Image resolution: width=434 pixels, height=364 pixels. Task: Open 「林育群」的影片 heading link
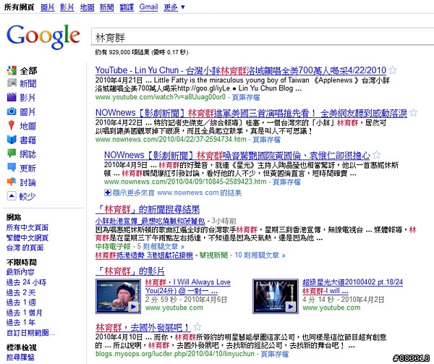tap(130, 271)
